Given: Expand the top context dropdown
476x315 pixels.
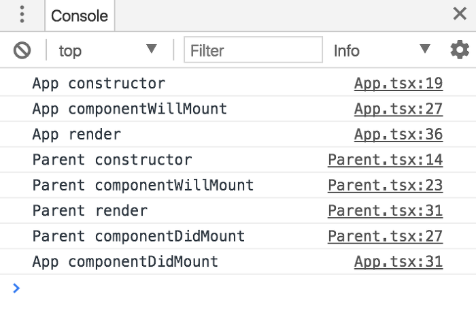Looking at the screenshot, I should click(107, 50).
